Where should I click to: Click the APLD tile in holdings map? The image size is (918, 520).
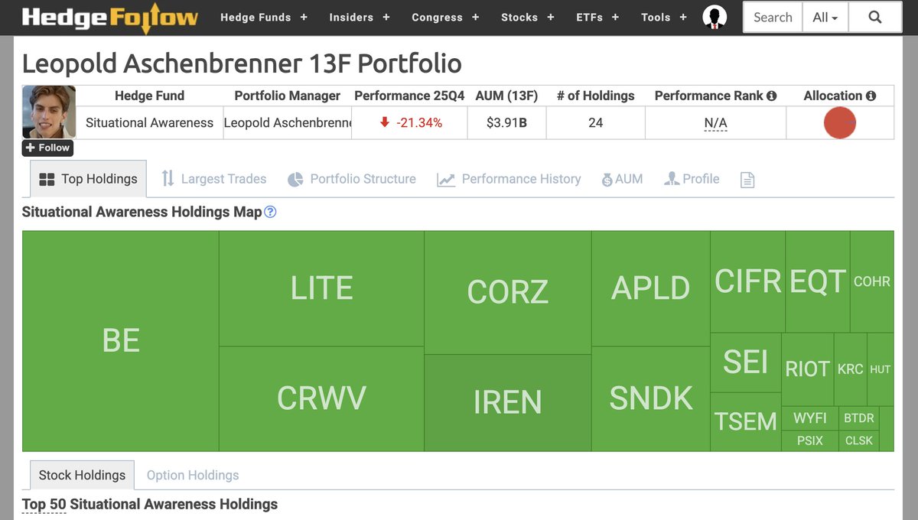[x=651, y=288]
